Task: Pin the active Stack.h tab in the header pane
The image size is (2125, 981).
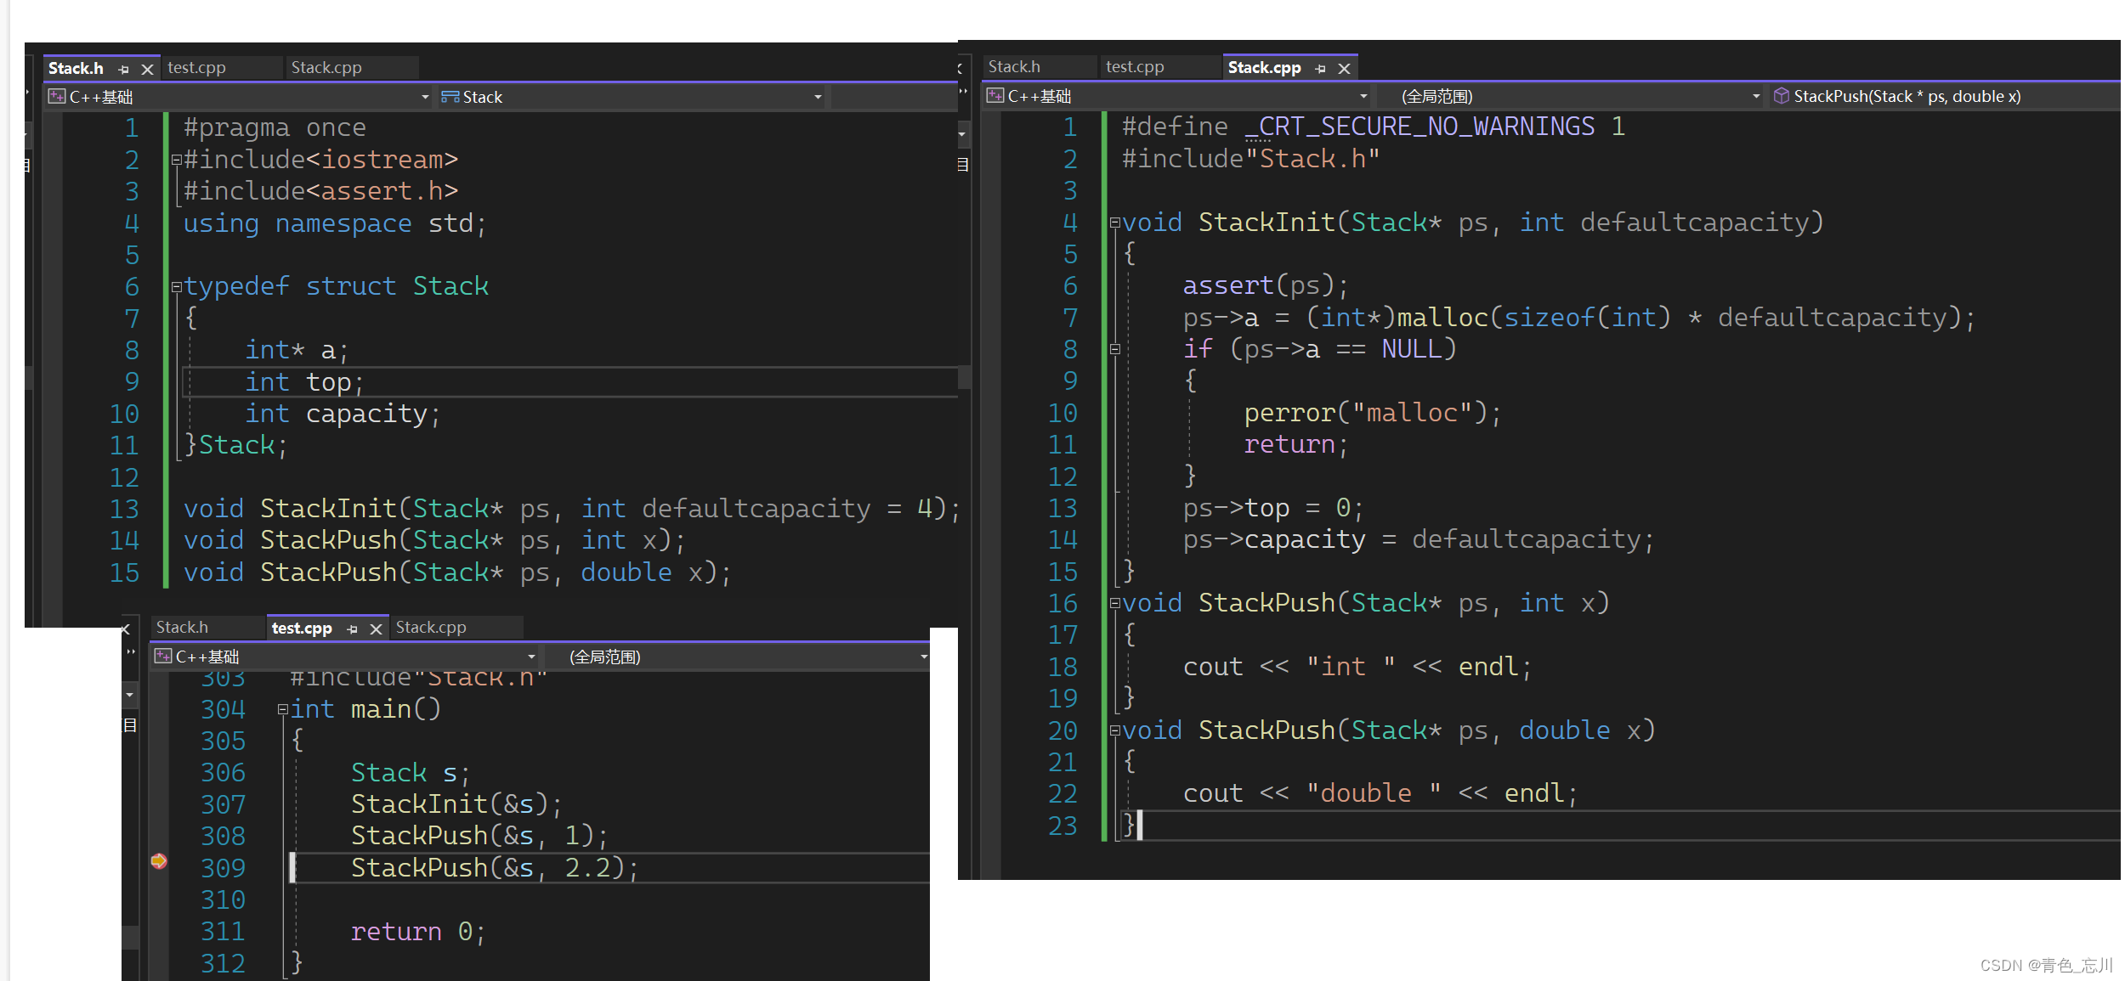Action: [x=124, y=69]
